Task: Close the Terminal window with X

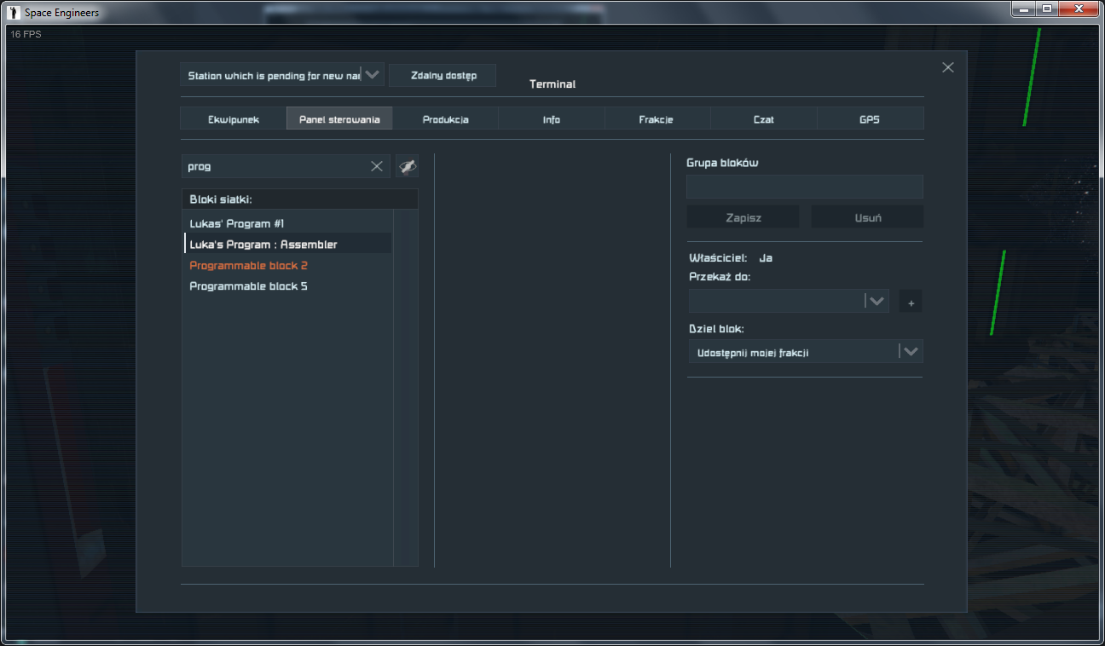Action: 947,67
